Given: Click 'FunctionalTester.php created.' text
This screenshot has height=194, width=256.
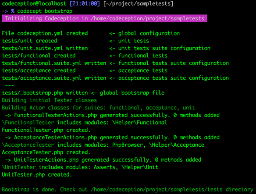Looking at the screenshot, I should point(46,130).
